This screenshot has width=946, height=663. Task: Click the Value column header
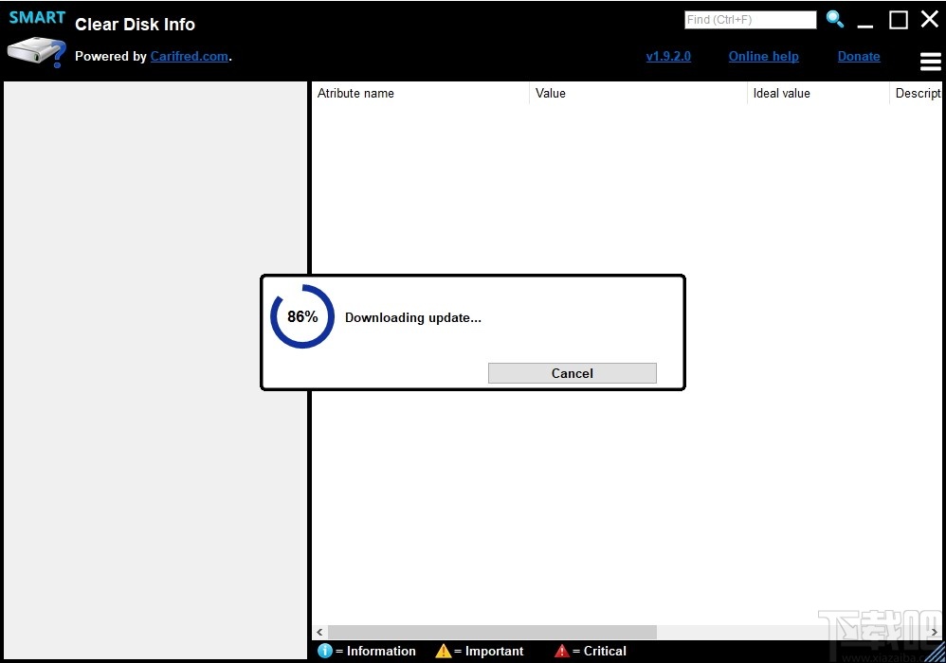point(638,94)
